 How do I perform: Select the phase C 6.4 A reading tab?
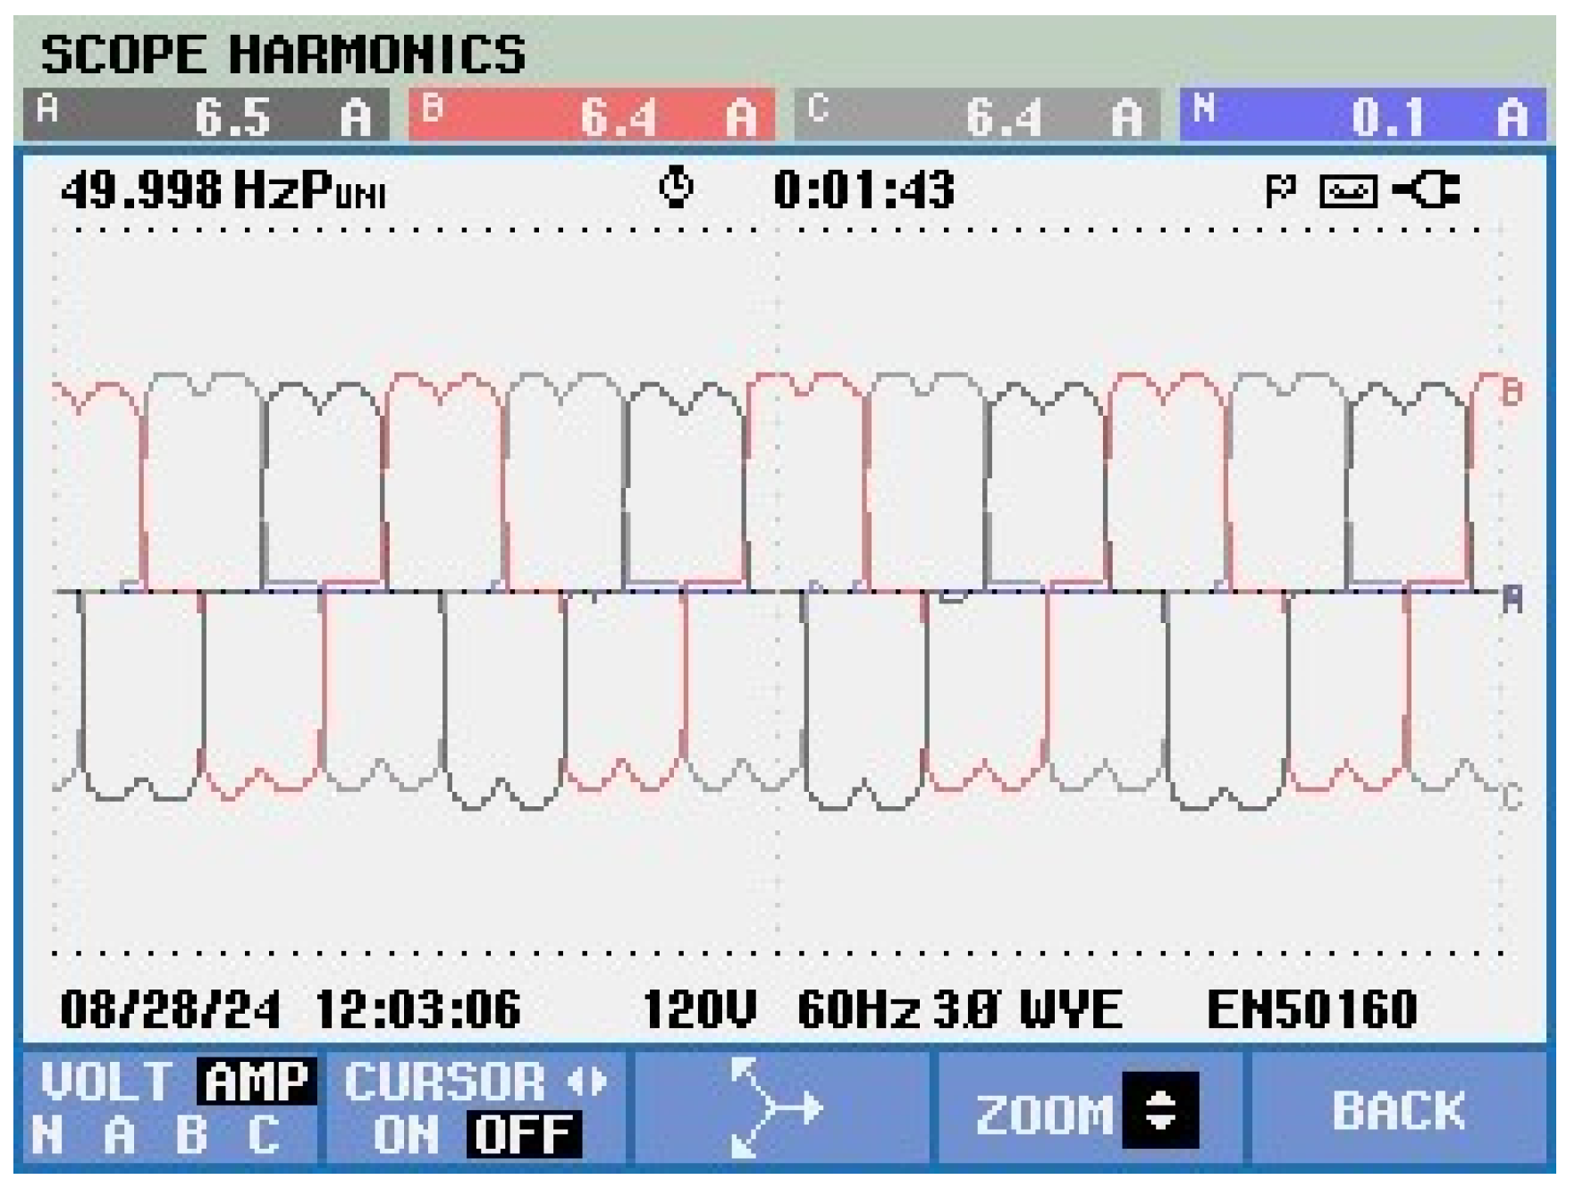pos(977,116)
